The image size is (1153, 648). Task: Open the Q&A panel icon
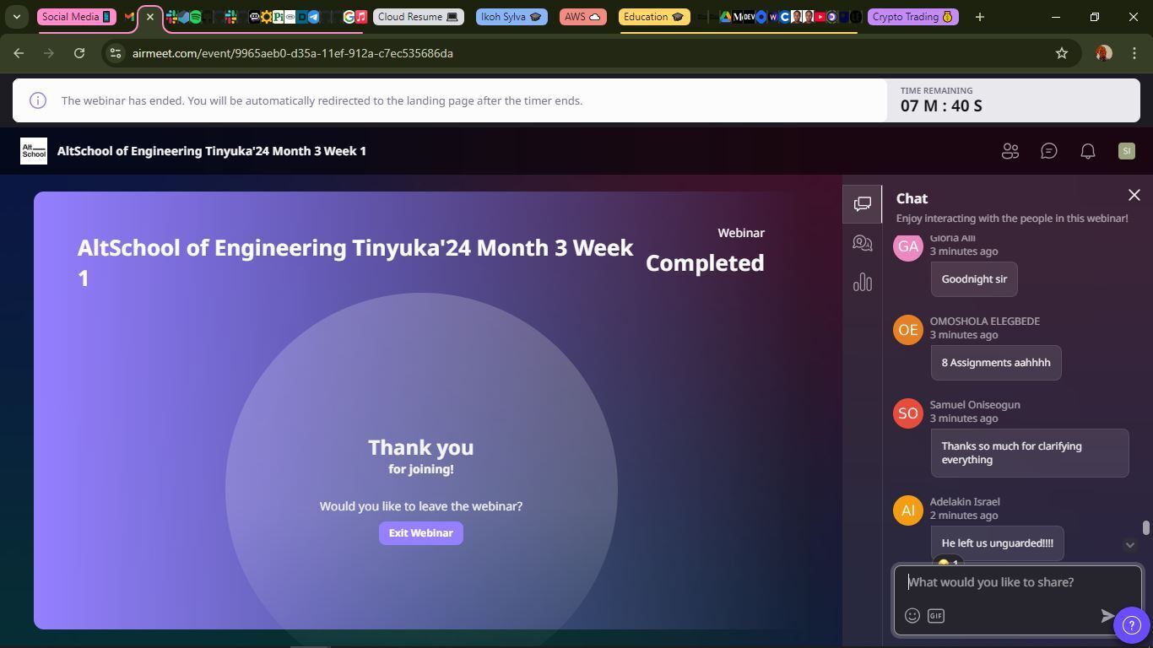pos(862,243)
